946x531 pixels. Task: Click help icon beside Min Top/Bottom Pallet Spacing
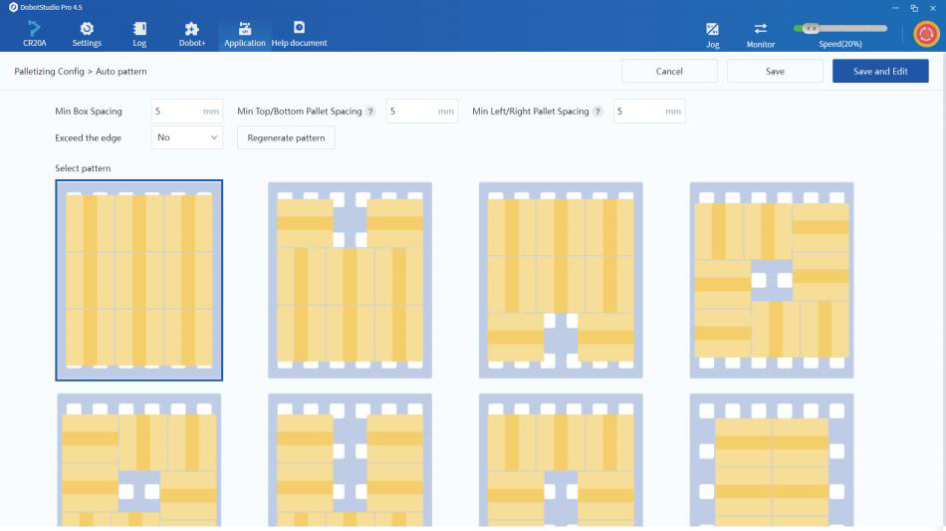(x=371, y=112)
